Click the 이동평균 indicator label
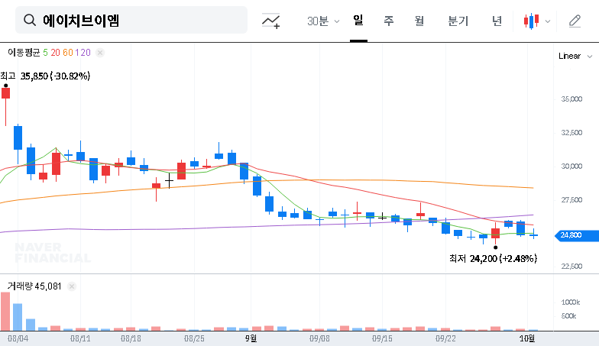The width and height of the screenshot is (599, 346). 24,53
